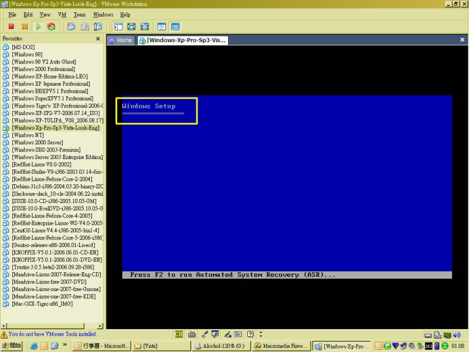The height and width of the screenshot is (352, 469).
Task: Select Windows 2000 Professional in Favorites
Action: click(43, 69)
